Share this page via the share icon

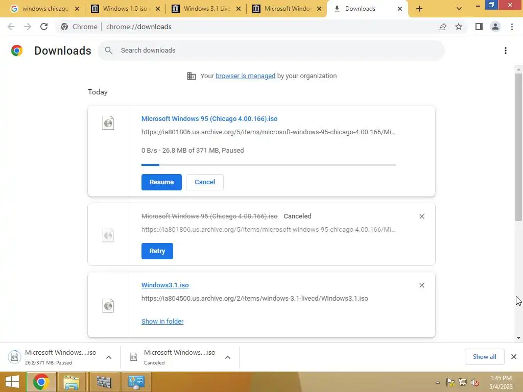(442, 27)
